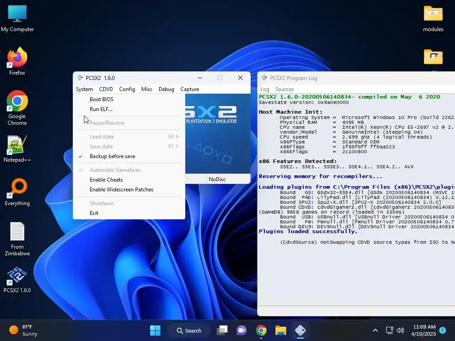This screenshot has height=341, width=455.
Task: Click PCSX2 Program Log title icon
Action: tap(264, 78)
